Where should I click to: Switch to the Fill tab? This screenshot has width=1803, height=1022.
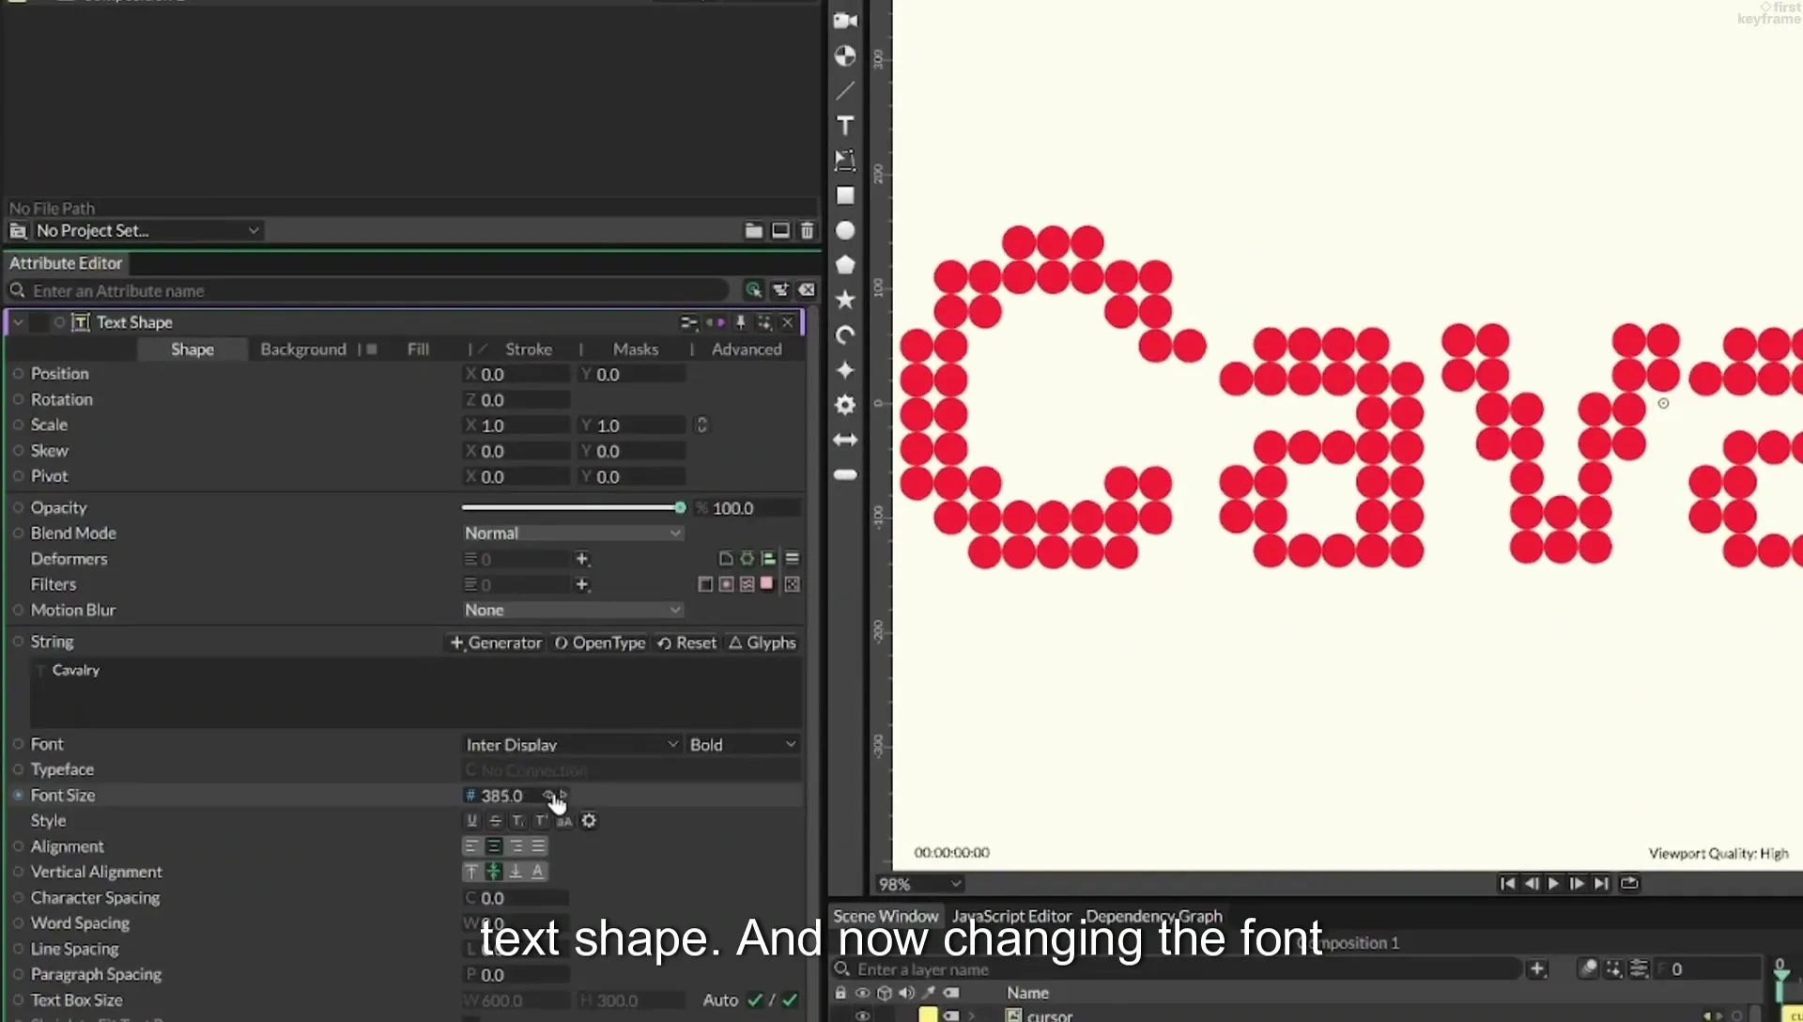(418, 349)
